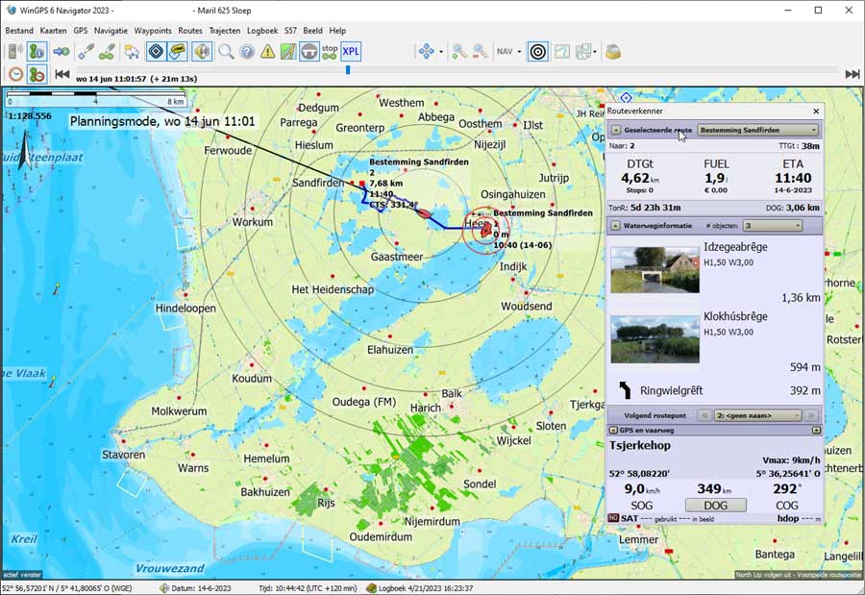
Task: Open the overlapping charts dropdown arrow
Action: 595,52
